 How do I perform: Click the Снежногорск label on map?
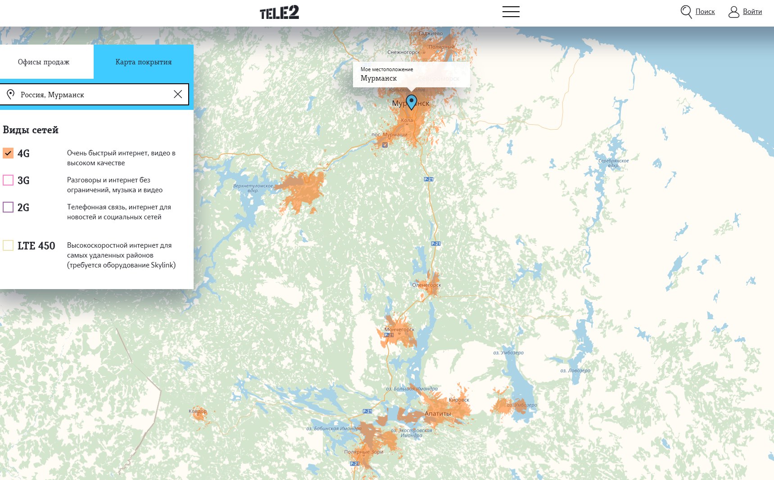(x=403, y=52)
